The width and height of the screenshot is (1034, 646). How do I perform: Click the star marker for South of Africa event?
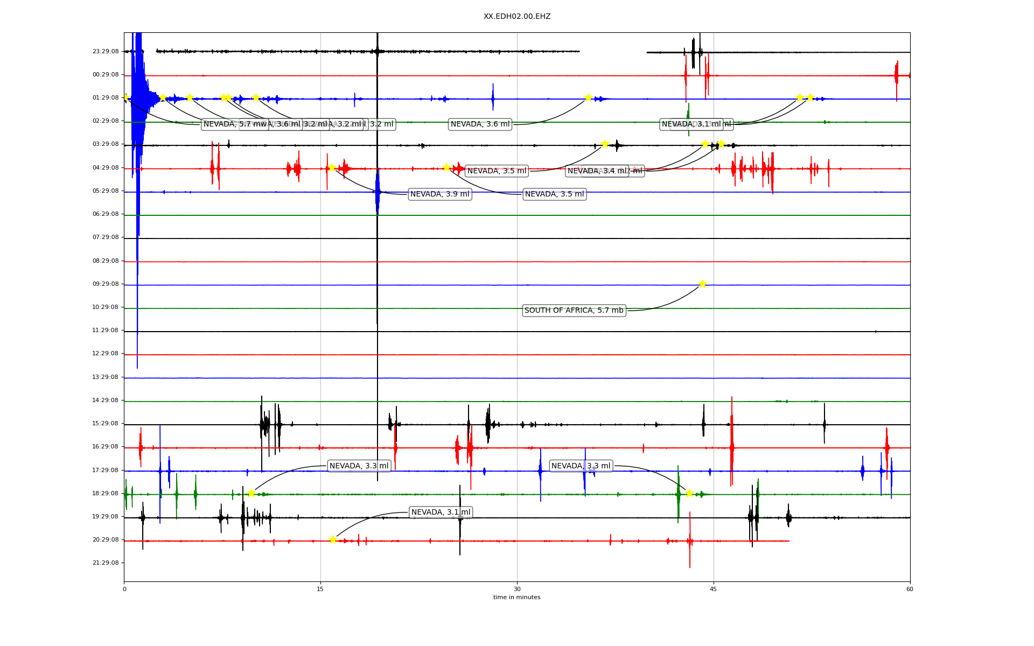click(x=702, y=284)
